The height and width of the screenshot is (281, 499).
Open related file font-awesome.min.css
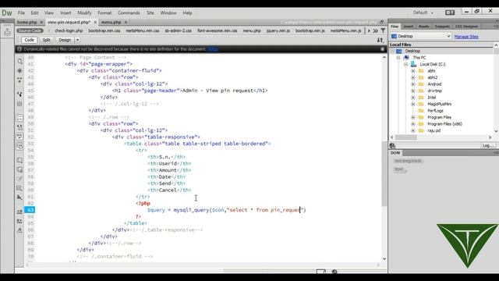pos(218,31)
